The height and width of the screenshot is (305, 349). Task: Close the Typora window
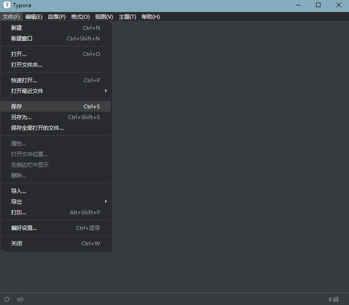(x=338, y=5)
